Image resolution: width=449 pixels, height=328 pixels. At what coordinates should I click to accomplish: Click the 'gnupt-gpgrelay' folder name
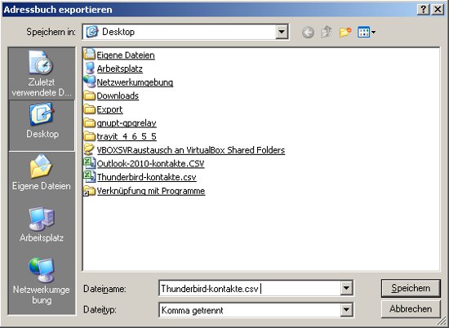point(127,123)
